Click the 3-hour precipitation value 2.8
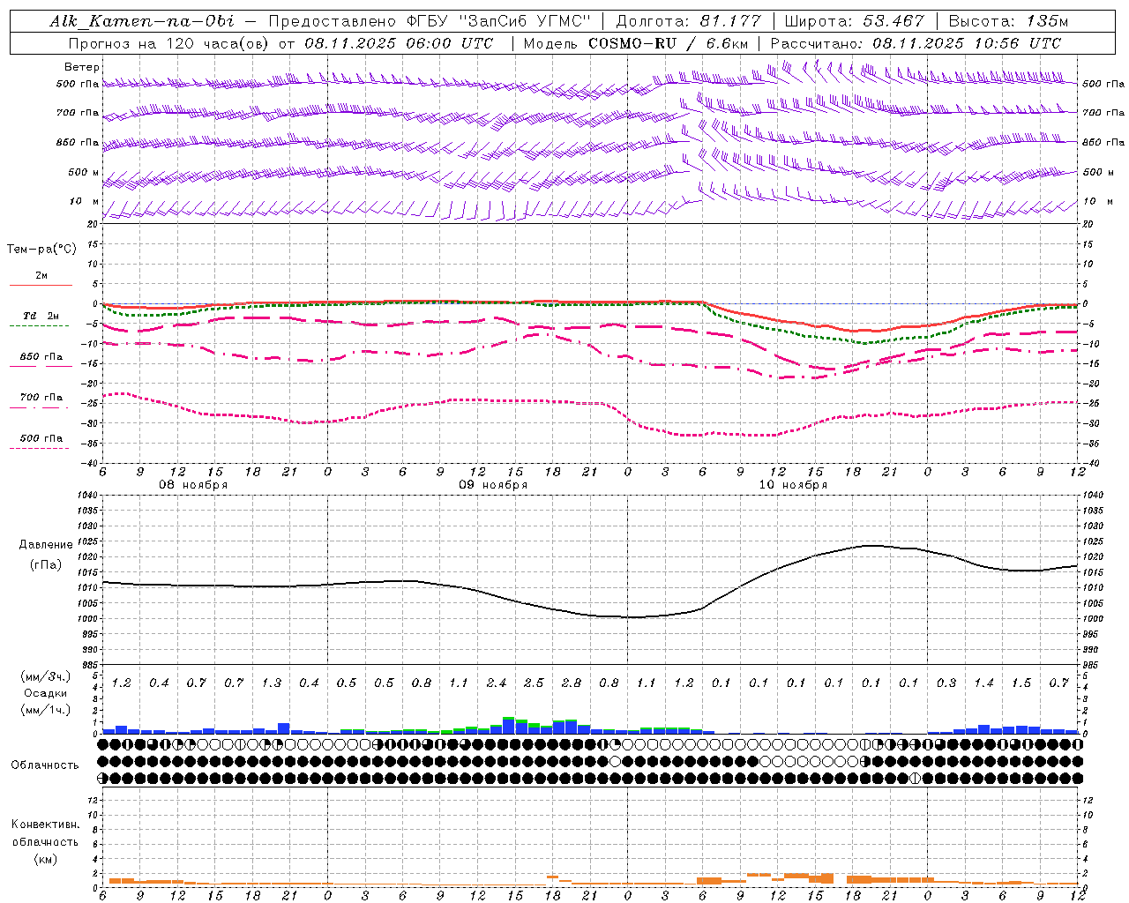 coord(572,683)
